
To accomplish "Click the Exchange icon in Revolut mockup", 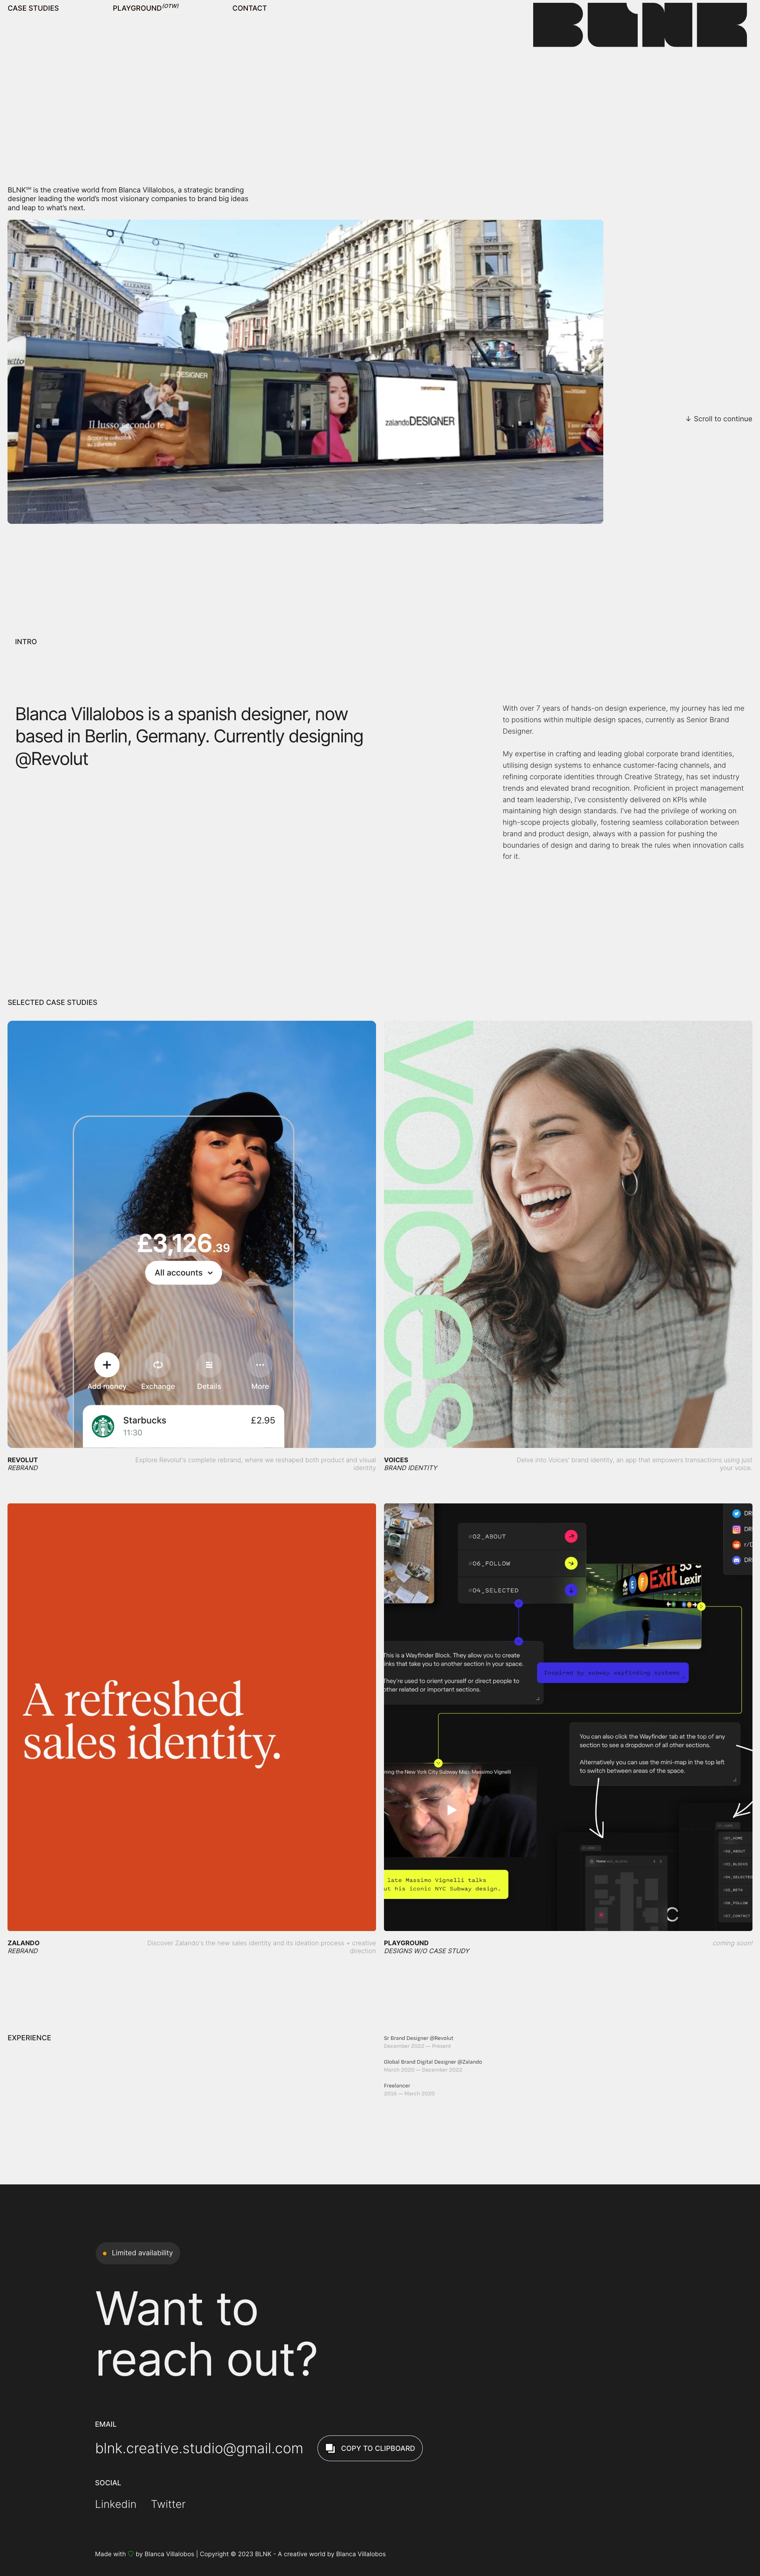I will (x=158, y=1364).
